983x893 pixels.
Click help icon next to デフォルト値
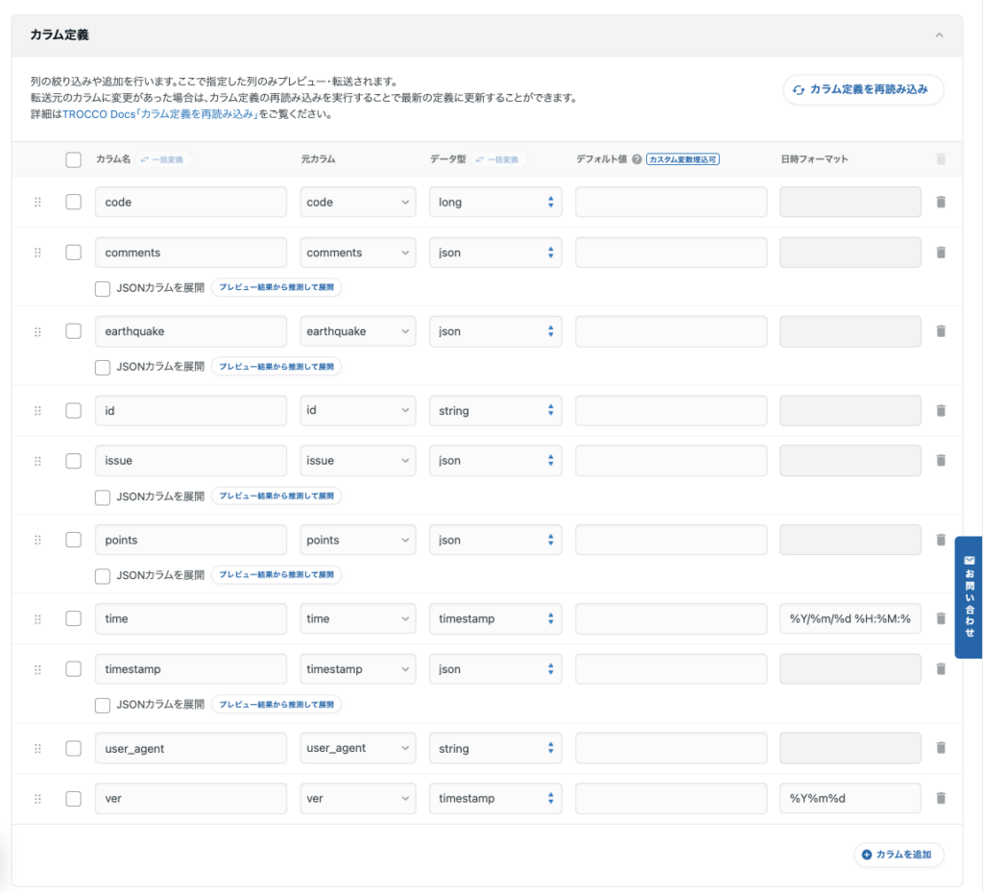636,159
